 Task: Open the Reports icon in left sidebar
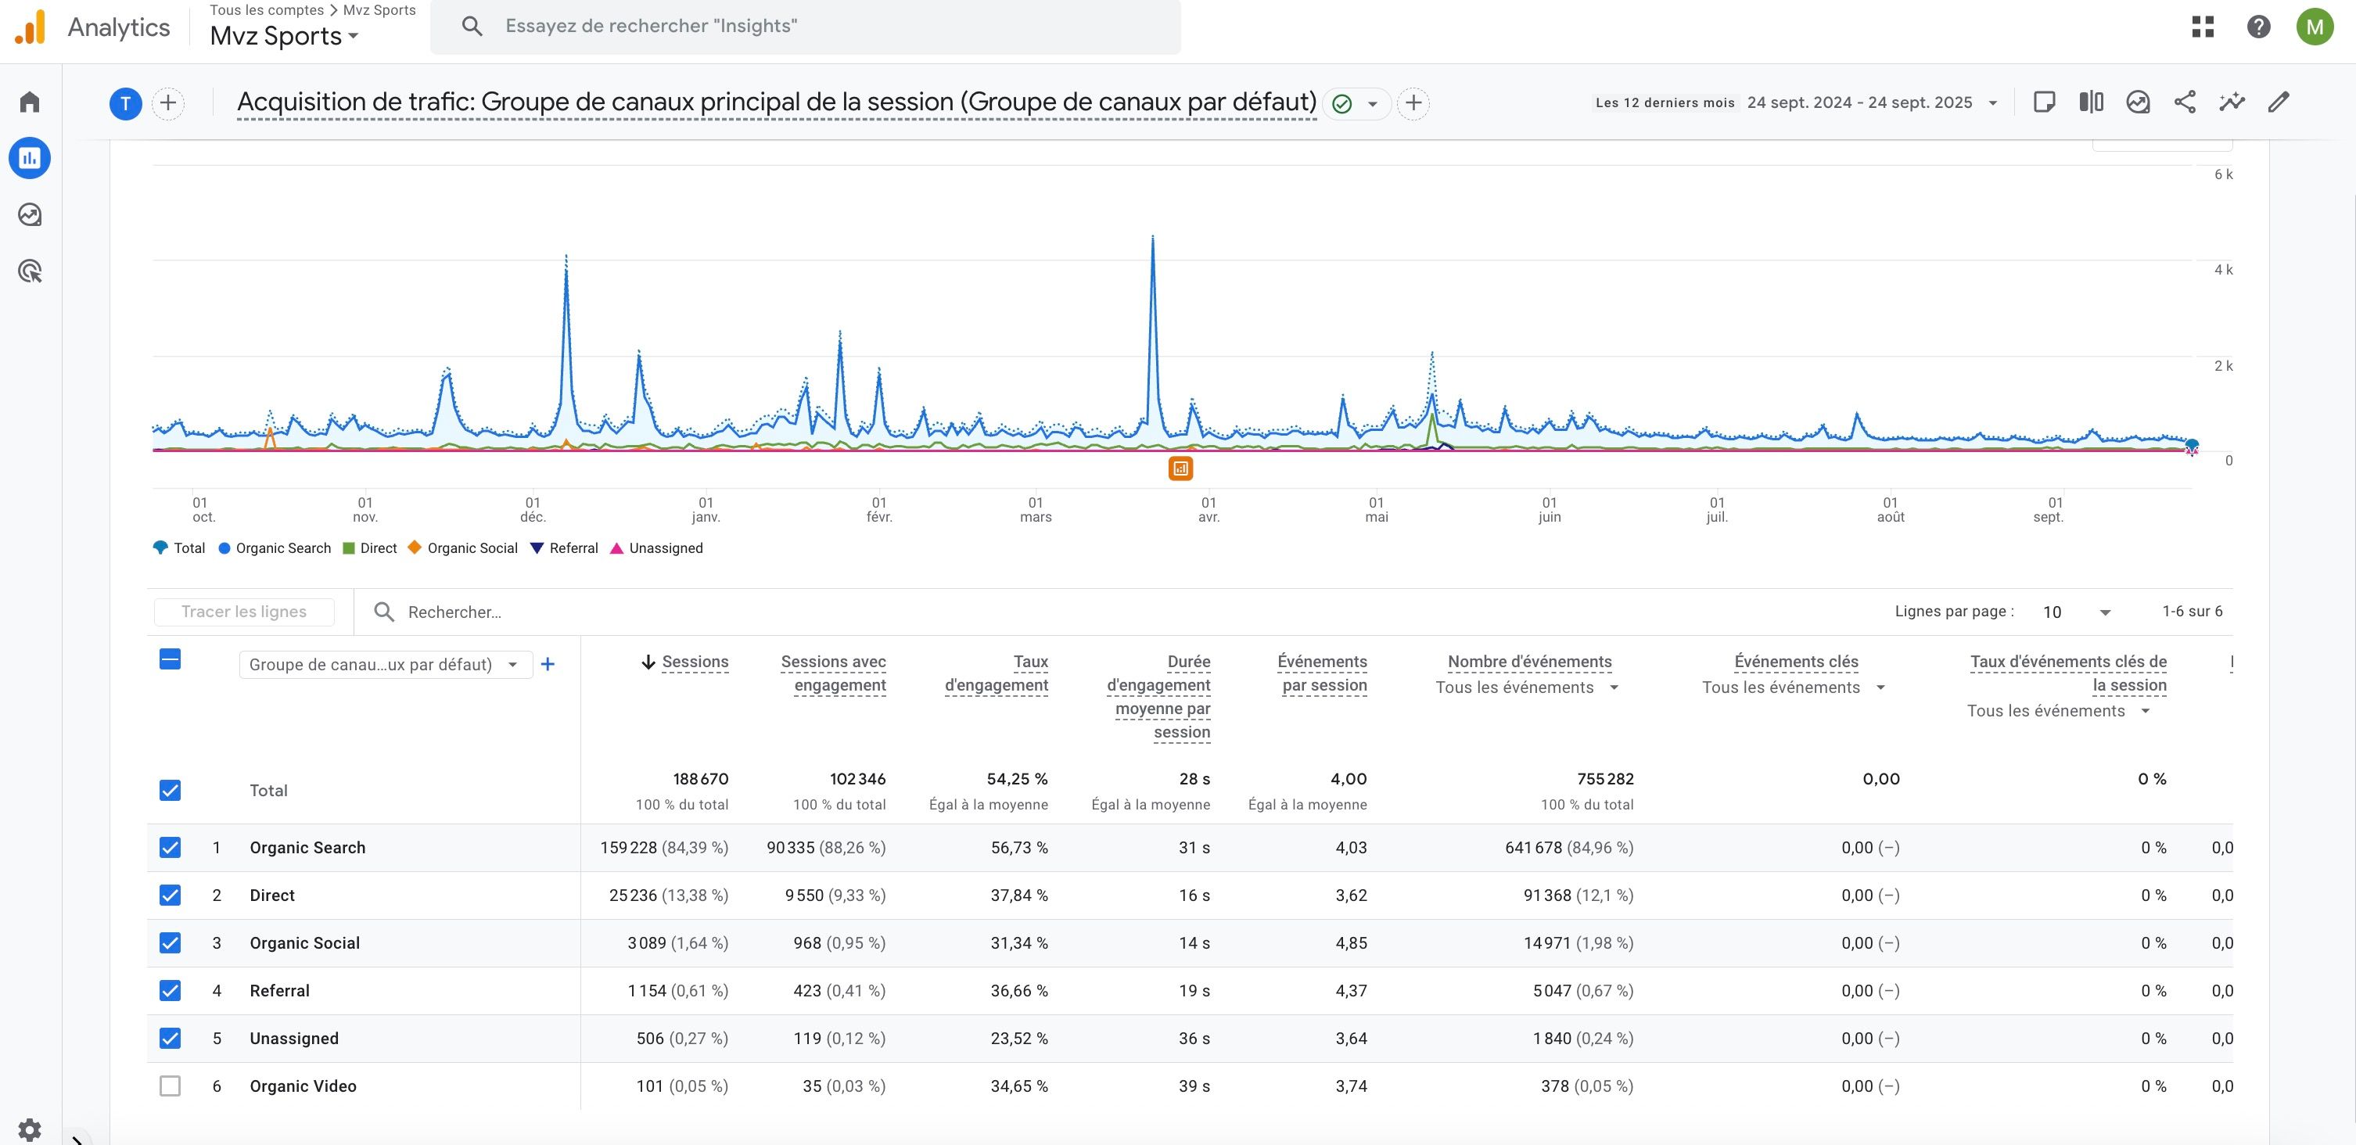[29, 158]
